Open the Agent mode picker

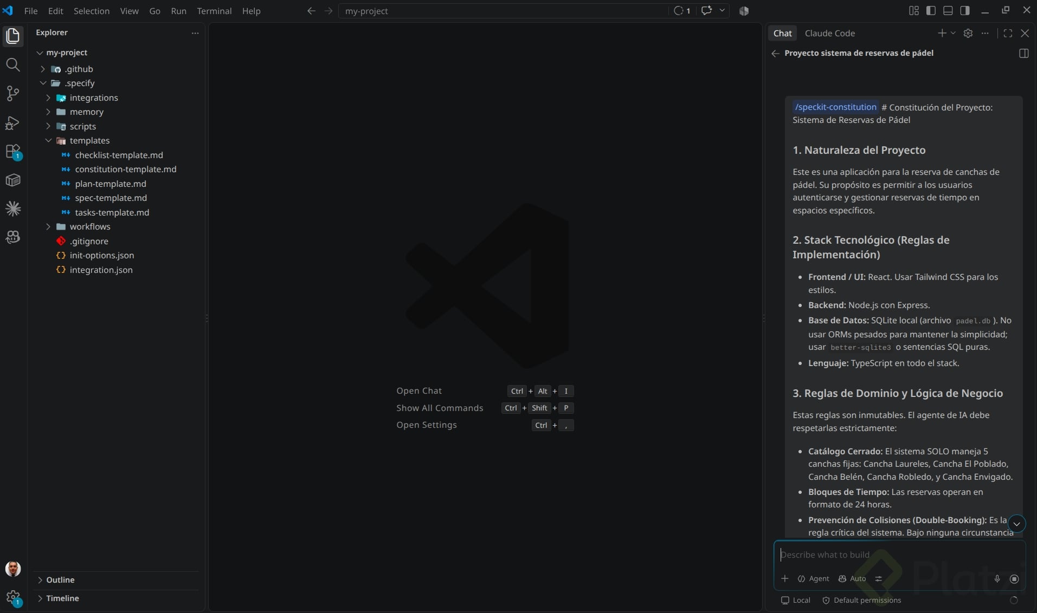[x=813, y=579]
